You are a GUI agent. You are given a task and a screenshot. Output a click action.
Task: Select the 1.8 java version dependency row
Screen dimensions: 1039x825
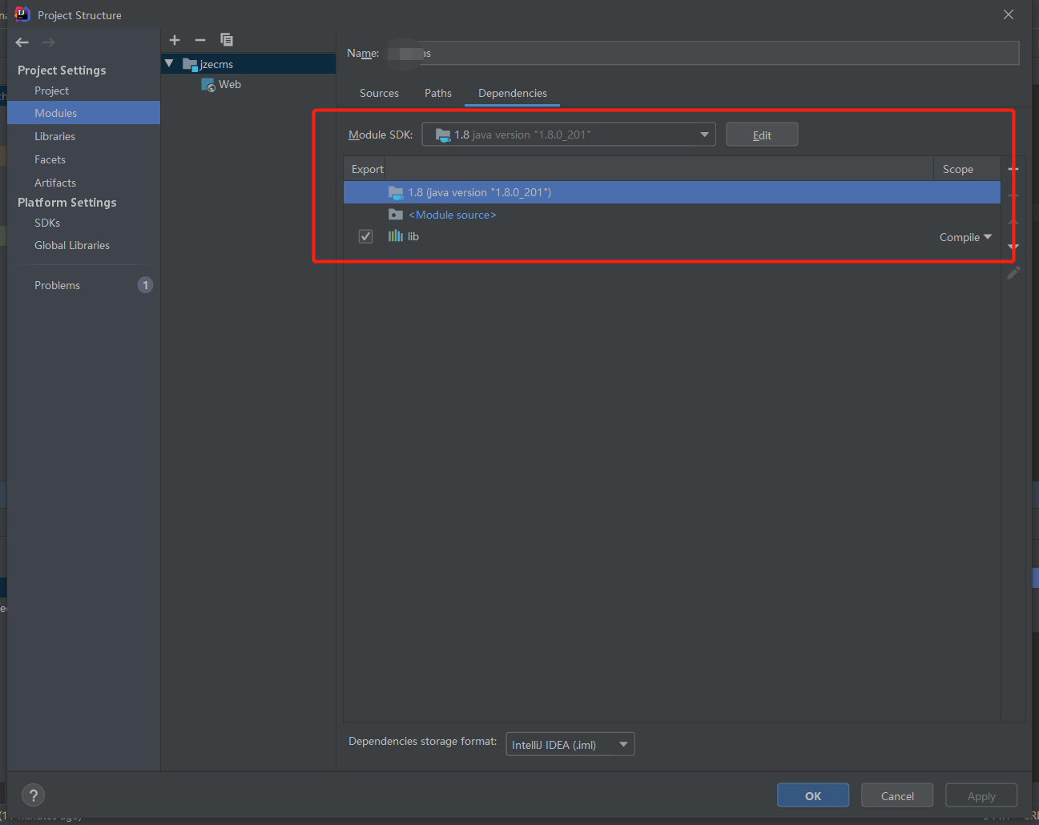click(x=672, y=192)
